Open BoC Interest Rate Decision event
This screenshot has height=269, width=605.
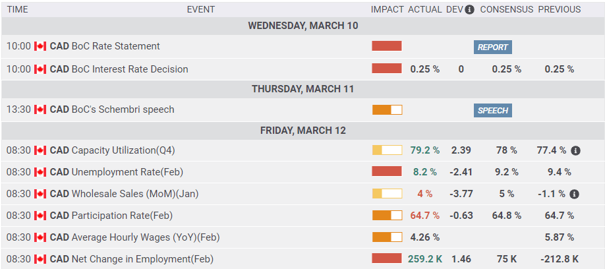pyautogui.click(x=129, y=69)
